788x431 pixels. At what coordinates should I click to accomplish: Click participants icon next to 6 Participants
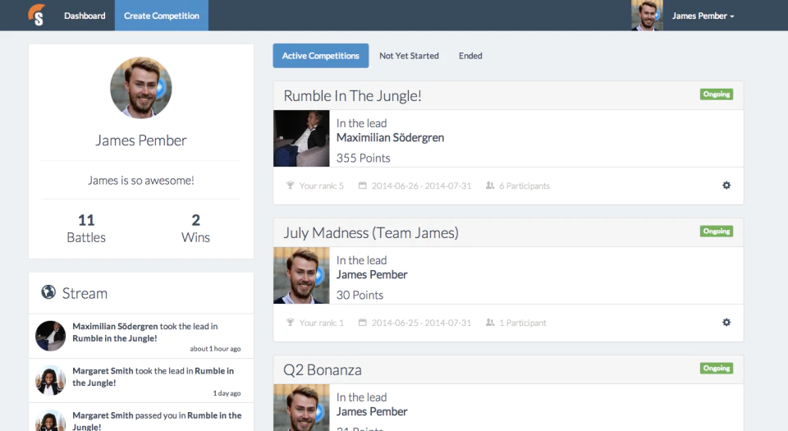point(490,186)
